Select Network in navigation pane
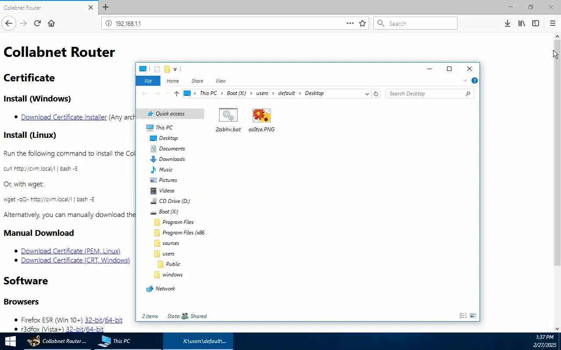This screenshot has height=350, width=561. coord(165,289)
